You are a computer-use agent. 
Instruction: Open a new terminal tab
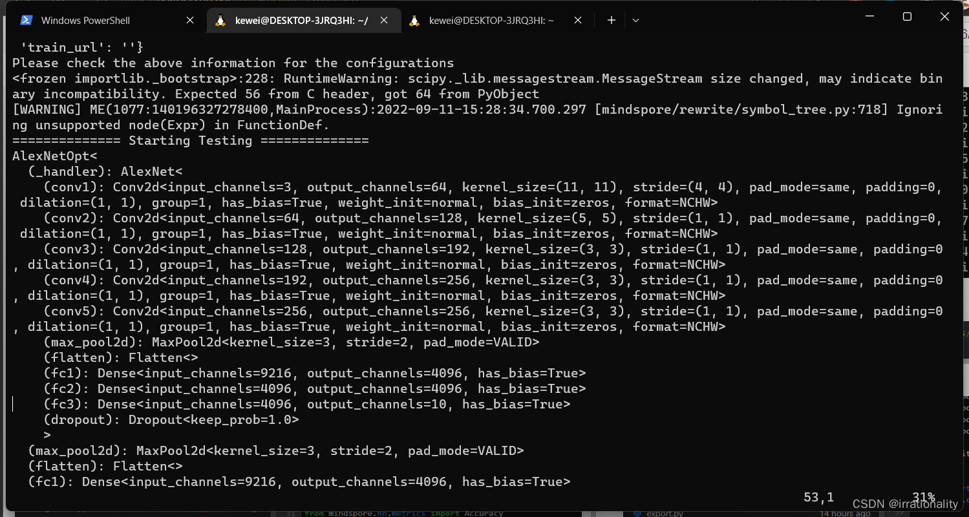pyautogui.click(x=612, y=20)
